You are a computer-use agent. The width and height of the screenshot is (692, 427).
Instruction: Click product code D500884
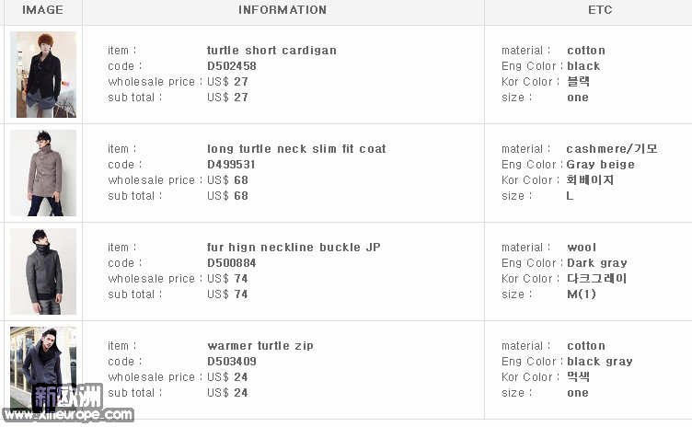click(x=232, y=263)
